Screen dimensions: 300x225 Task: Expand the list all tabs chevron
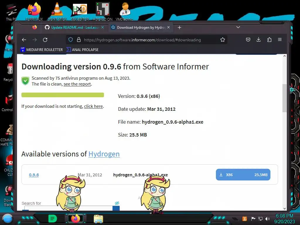tap(238, 27)
